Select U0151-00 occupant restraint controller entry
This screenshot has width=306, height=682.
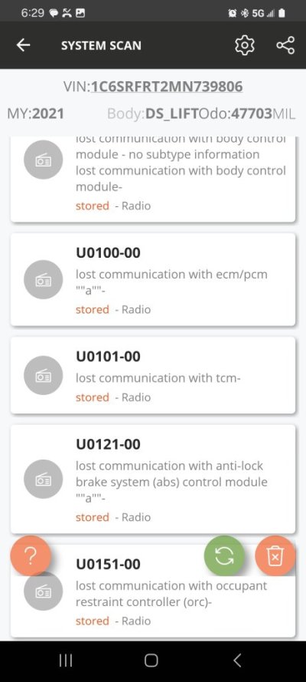[x=153, y=591]
